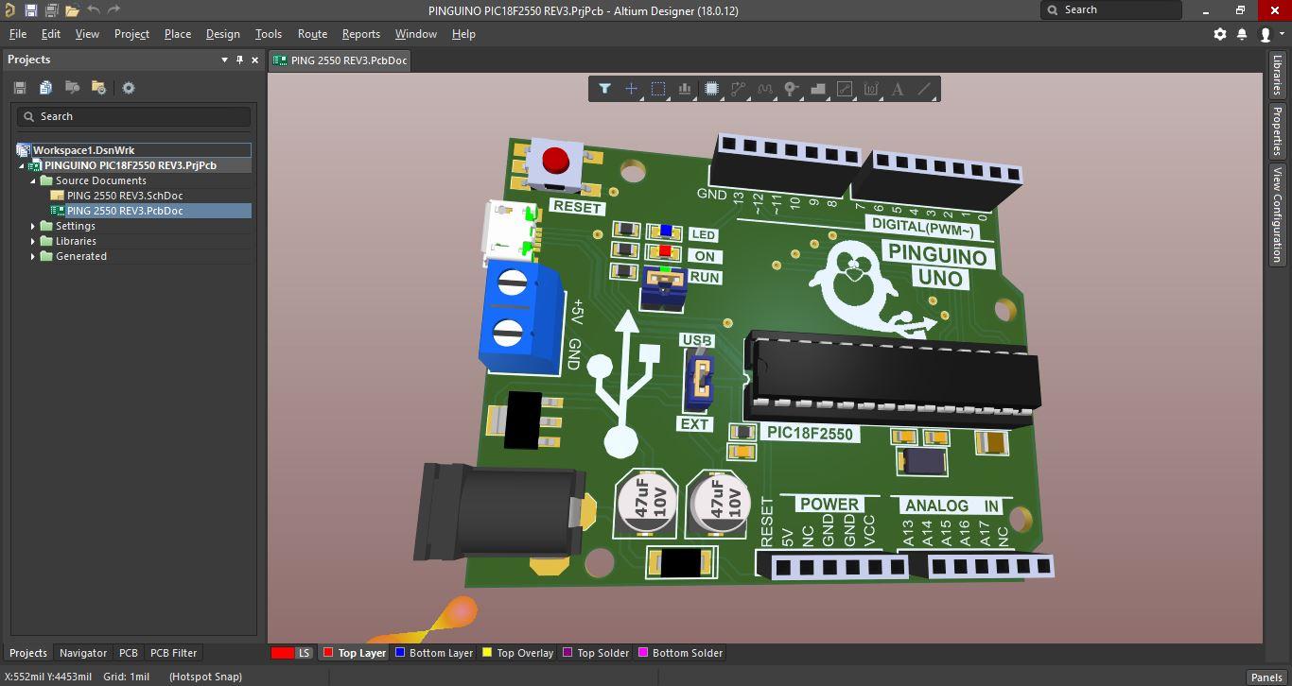Click the Open folder icon in title bar
Image resolution: width=1292 pixels, height=686 pixels.
(x=72, y=9)
